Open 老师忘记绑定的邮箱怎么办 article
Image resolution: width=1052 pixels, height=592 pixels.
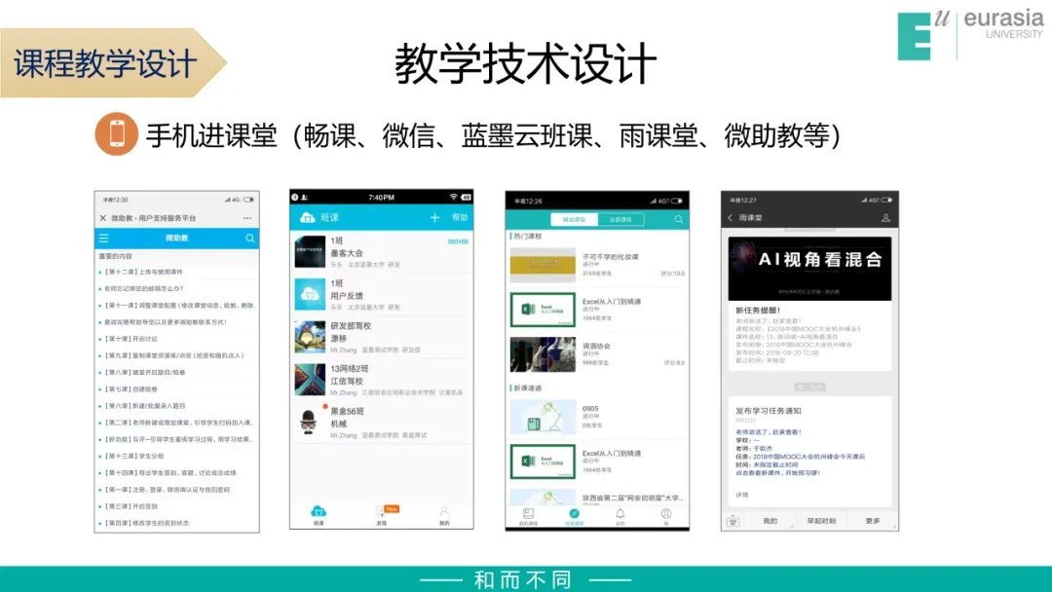point(143,288)
